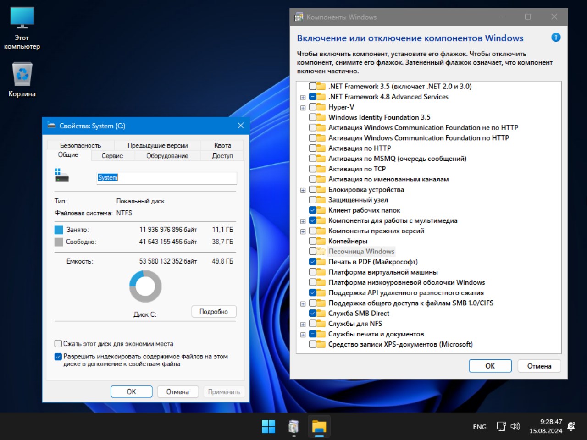Enable the .NET Framework 3.5 checkbox
Screen dimensions: 587x440
click(312, 86)
